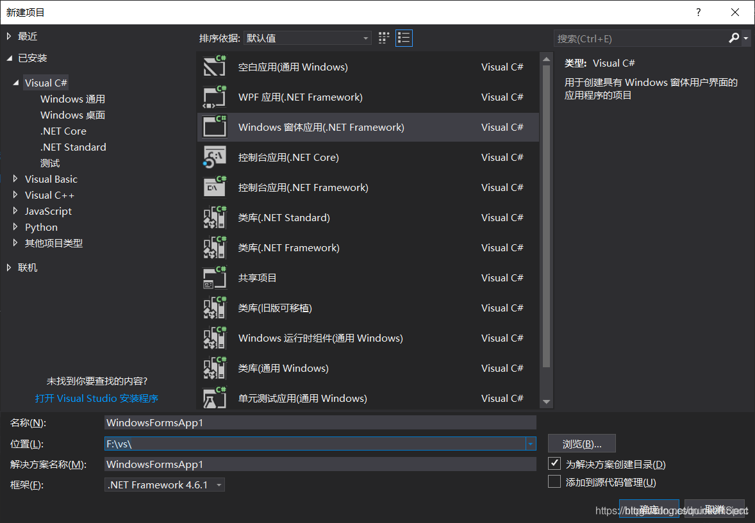This screenshot has height=523, width=755.
Task: Click the 类库(.NET Framework) template icon
Action: [x=215, y=247]
